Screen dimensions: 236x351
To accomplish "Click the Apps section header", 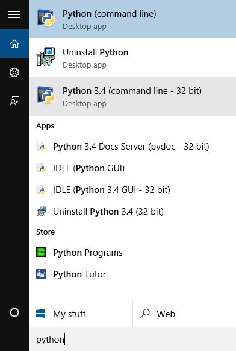I will [45, 126].
